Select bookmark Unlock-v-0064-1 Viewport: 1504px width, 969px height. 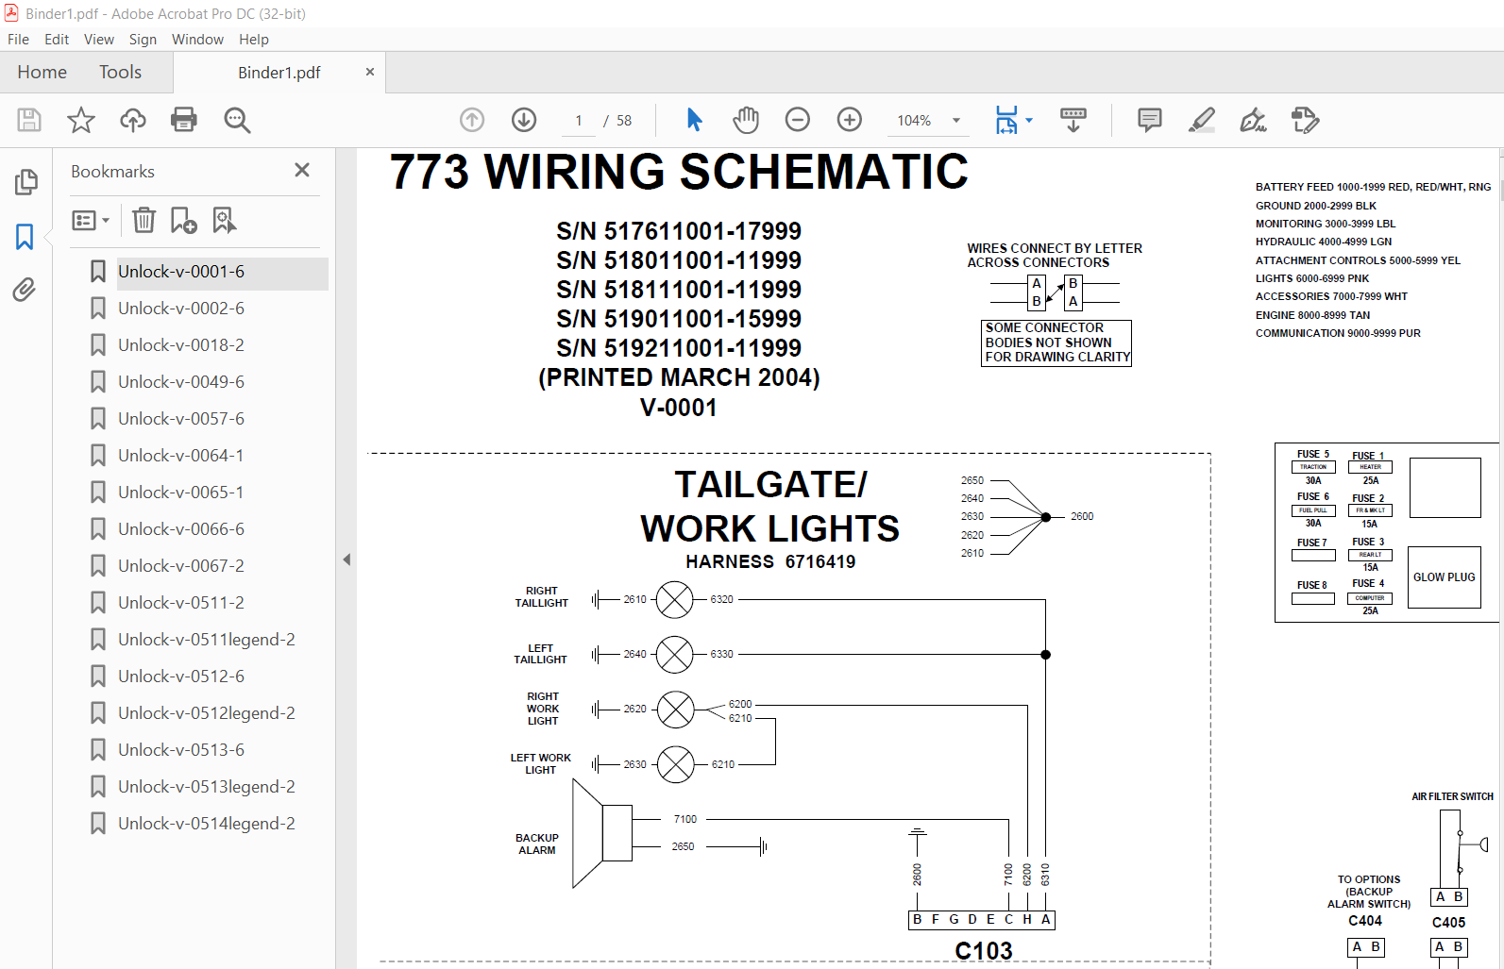pos(181,456)
